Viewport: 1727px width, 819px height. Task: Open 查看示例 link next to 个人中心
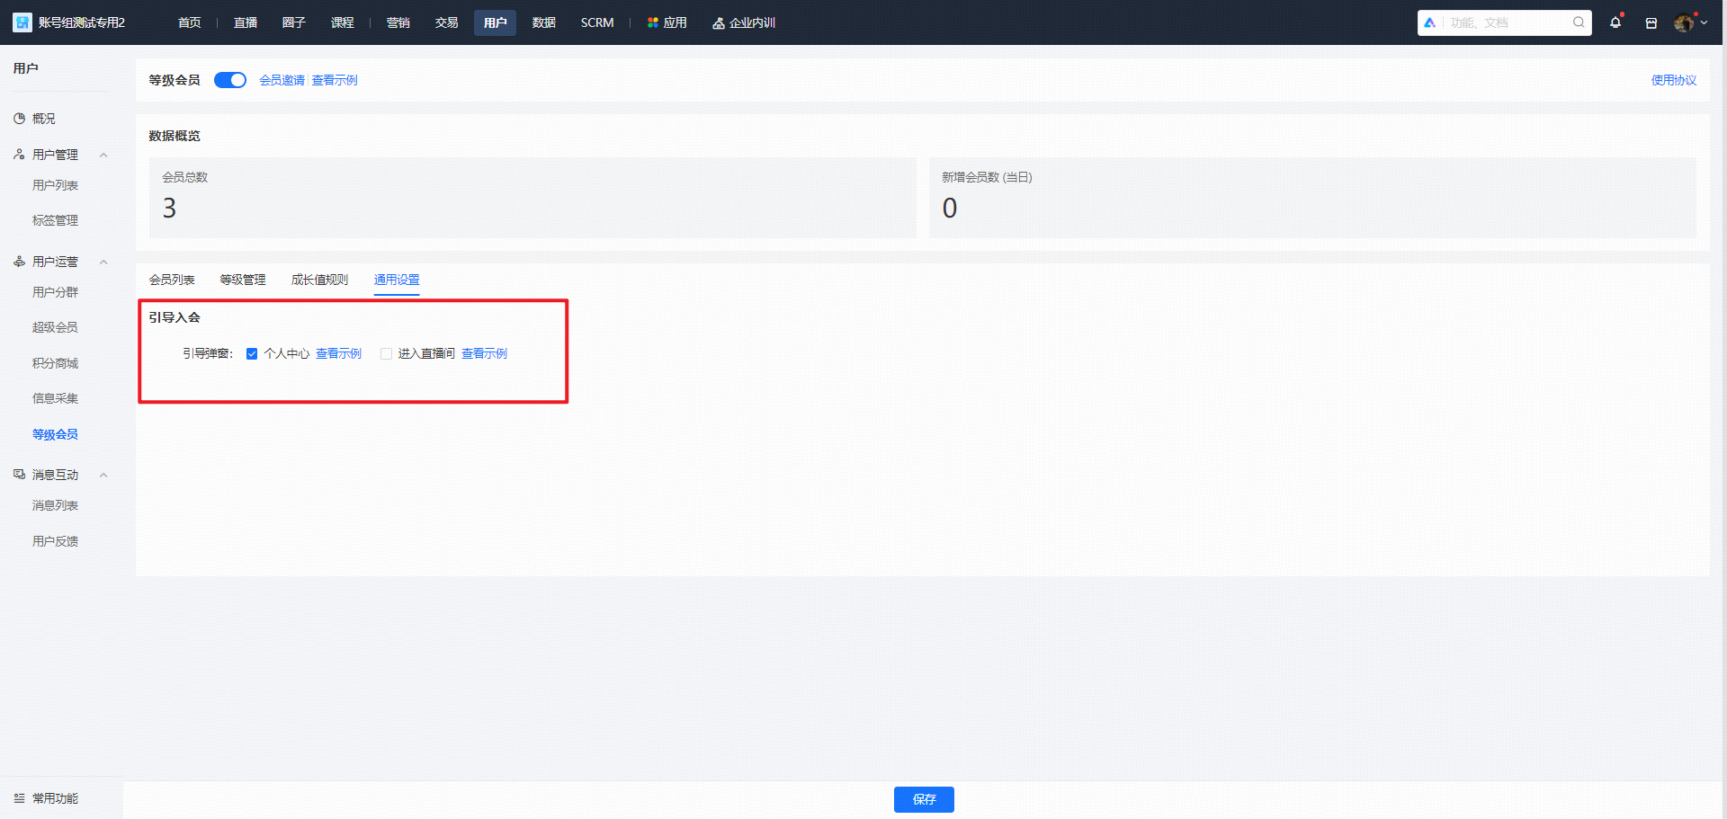pos(338,354)
